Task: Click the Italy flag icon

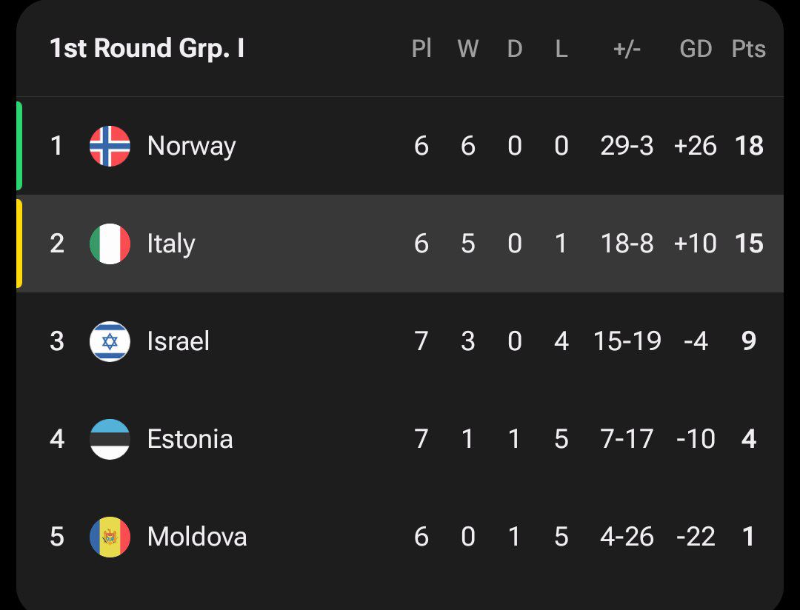Action: 110,244
